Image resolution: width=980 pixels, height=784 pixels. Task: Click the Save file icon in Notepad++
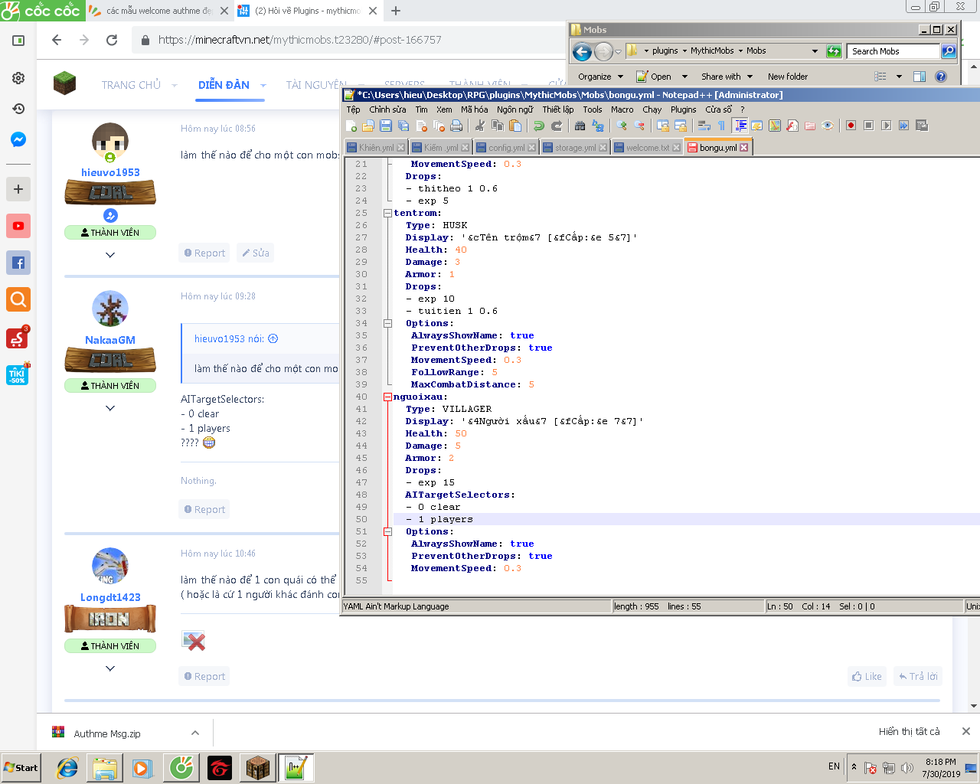(x=386, y=126)
